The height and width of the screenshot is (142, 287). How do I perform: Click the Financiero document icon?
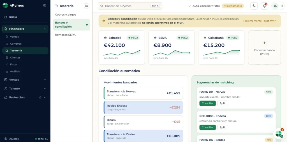point(6,29)
